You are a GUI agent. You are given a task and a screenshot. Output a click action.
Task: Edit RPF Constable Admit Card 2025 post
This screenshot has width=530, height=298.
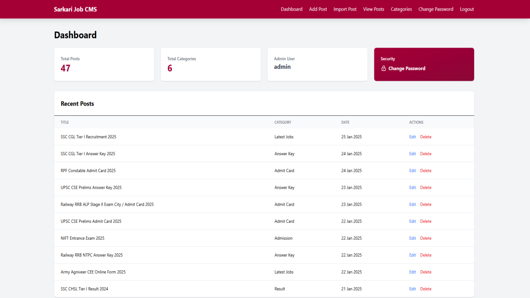pos(412,171)
